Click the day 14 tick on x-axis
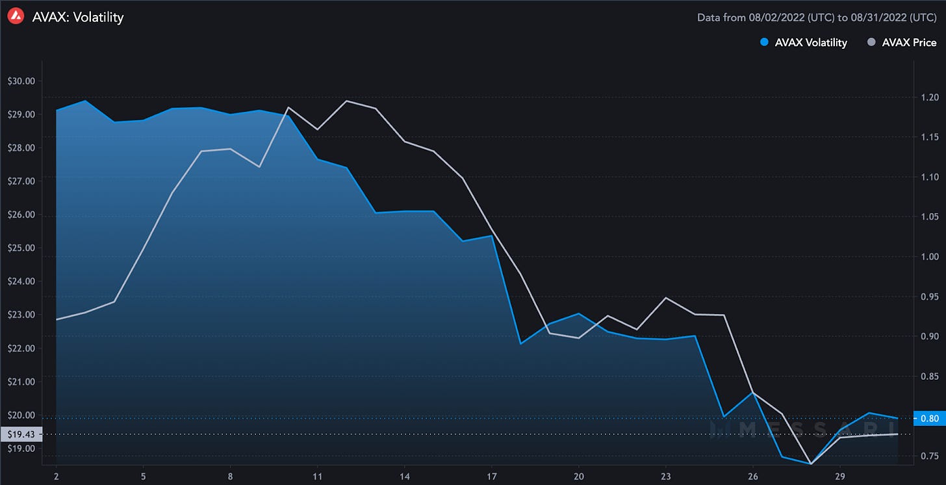The width and height of the screenshot is (946, 485). click(404, 476)
